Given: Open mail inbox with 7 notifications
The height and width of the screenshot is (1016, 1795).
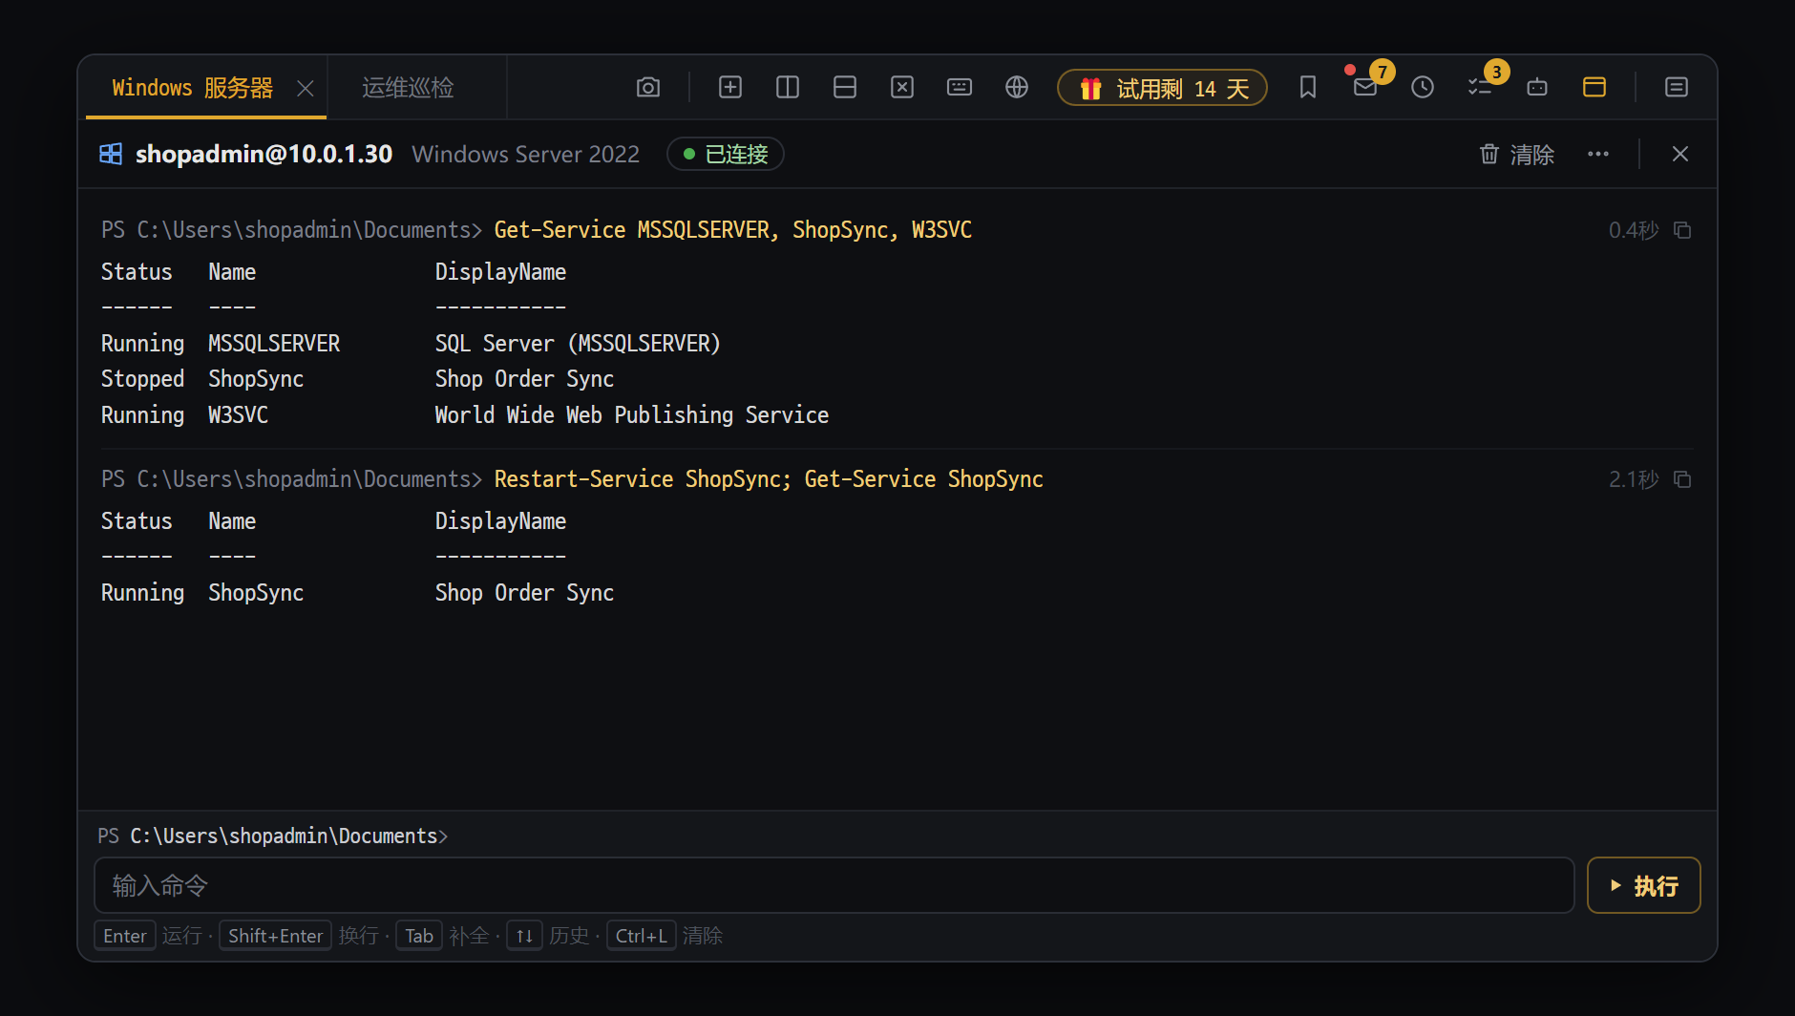Looking at the screenshot, I should pyautogui.click(x=1365, y=88).
